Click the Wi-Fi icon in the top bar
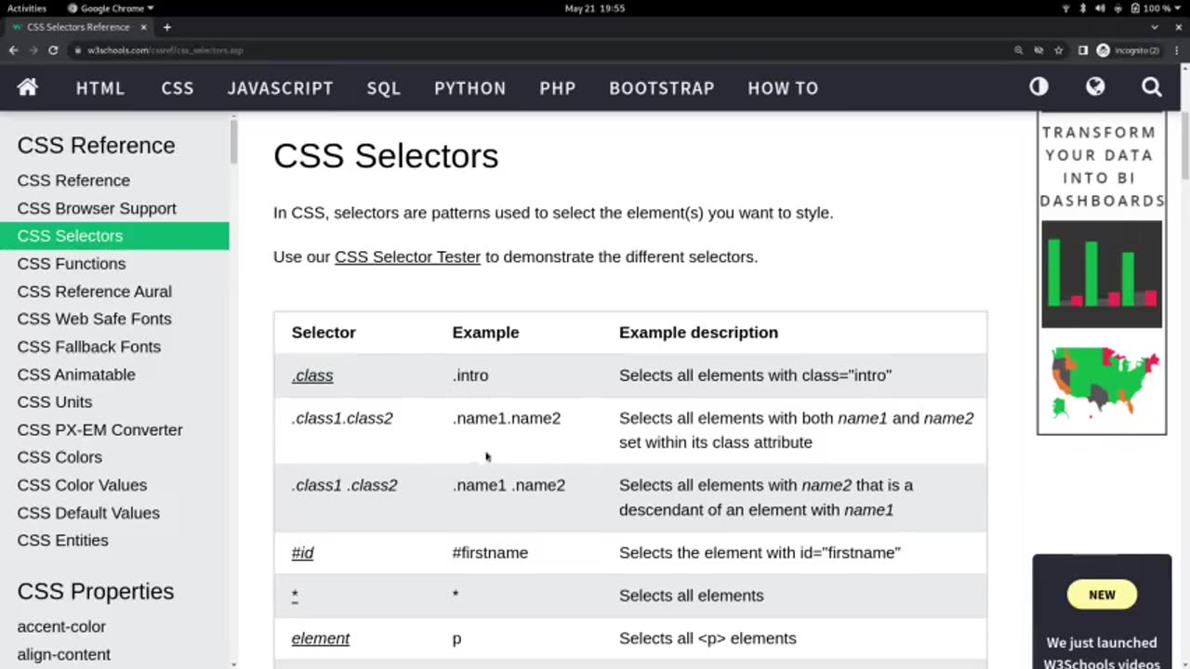Screen dimensions: 1190x669 [1066, 8]
